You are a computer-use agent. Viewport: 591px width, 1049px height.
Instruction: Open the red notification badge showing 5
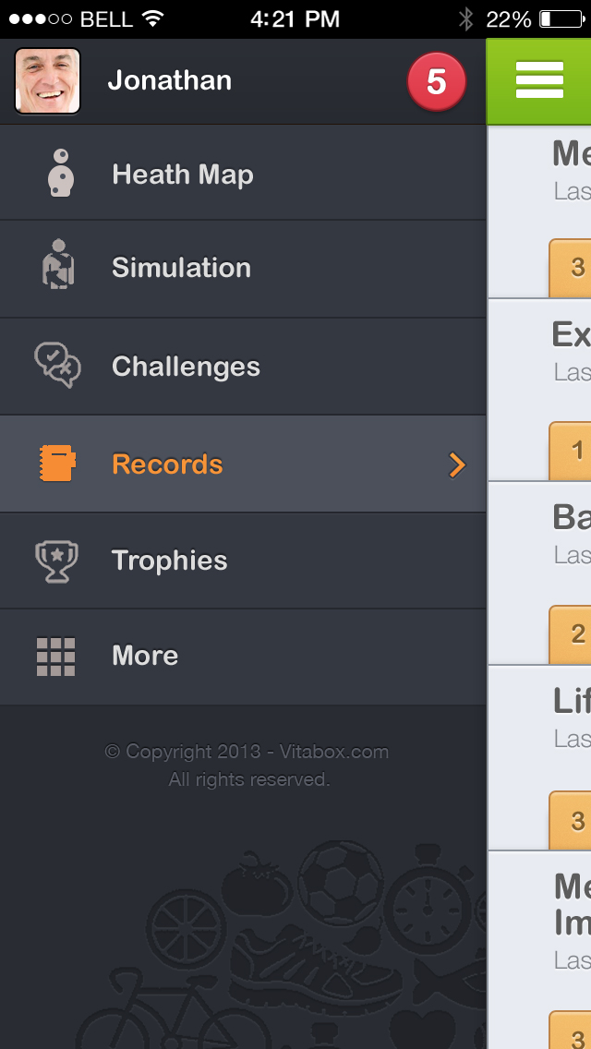[436, 82]
